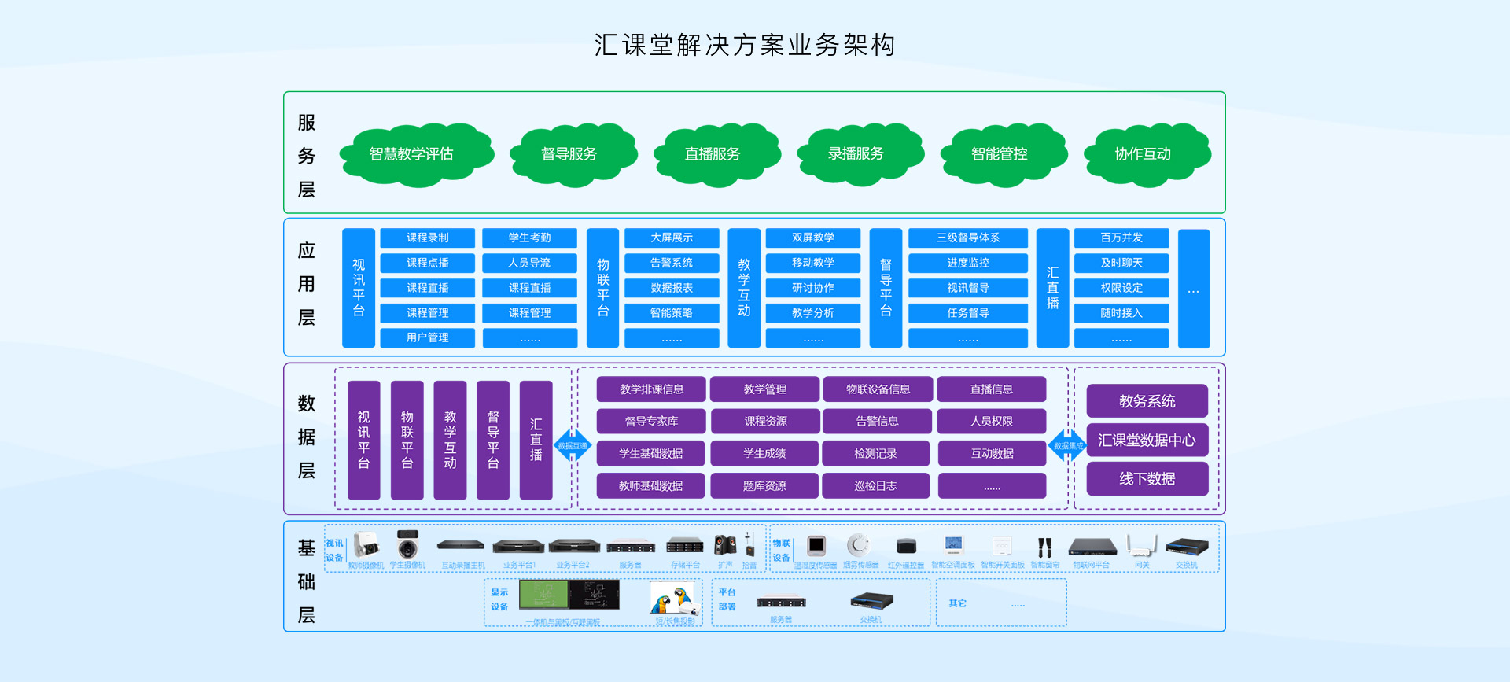Select the 用户管理 block

428,337
